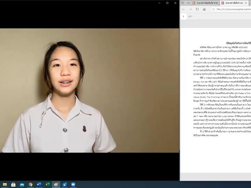Select the active PDF tab starting with 6
This screenshot has height=188, width=251.
(234, 3)
